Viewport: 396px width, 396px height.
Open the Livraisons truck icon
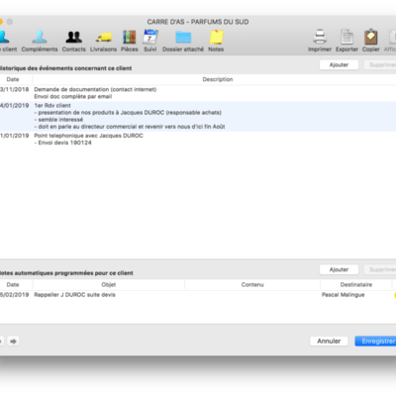[104, 37]
